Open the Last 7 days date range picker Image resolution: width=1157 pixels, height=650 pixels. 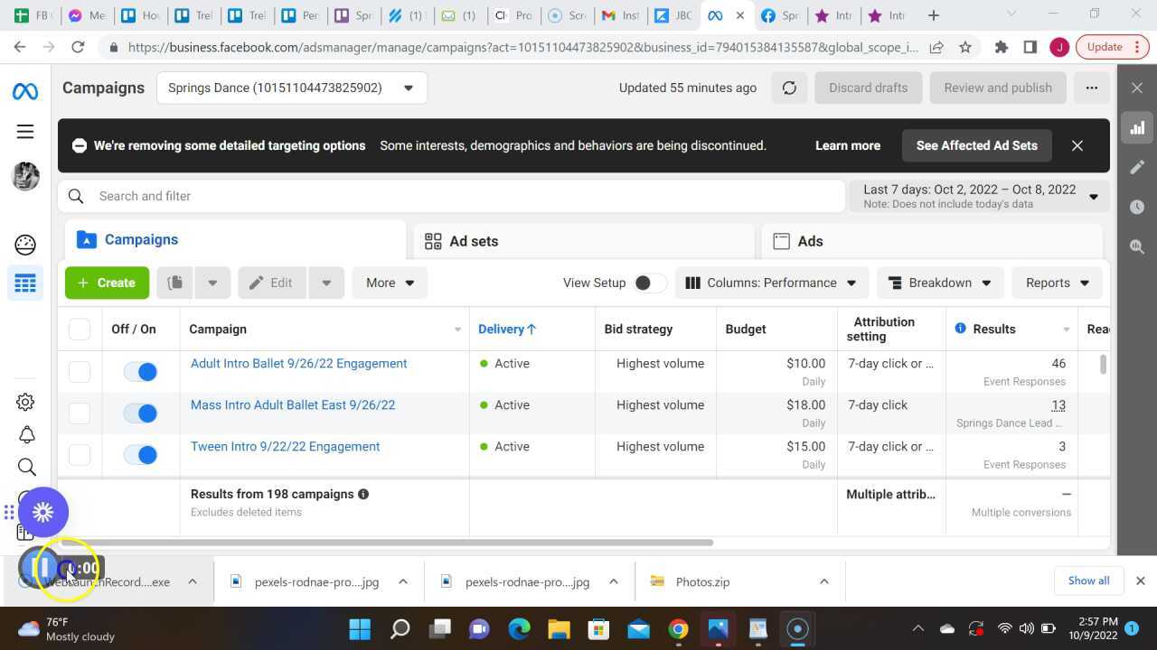(x=979, y=196)
